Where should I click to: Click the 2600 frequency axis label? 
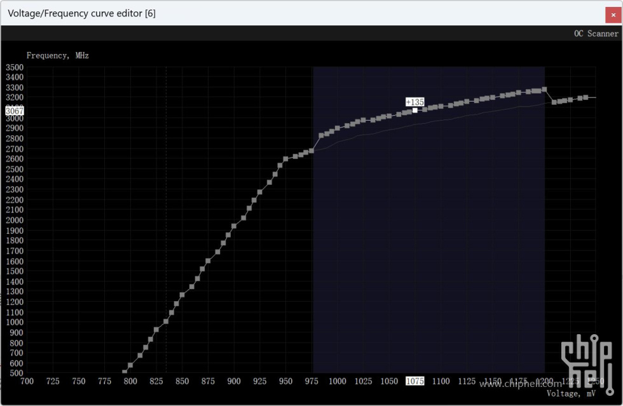tap(14, 158)
